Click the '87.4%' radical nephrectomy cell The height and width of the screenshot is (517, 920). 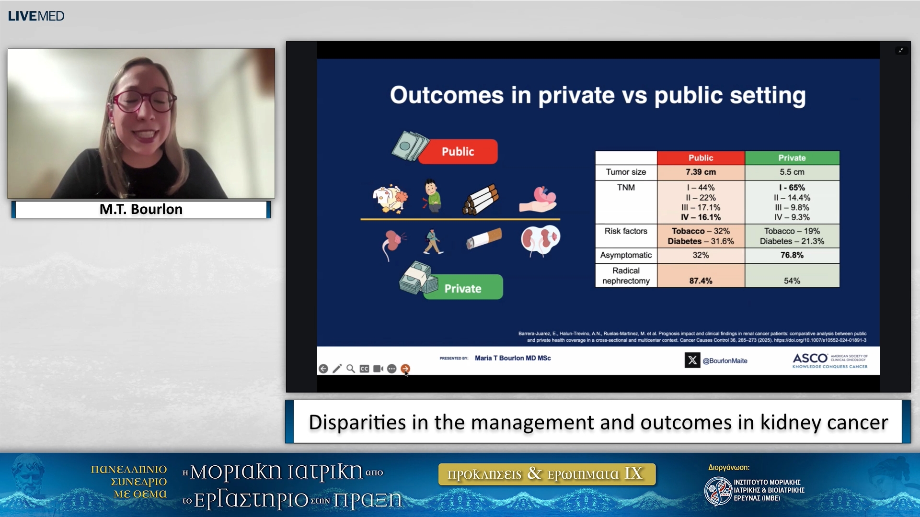[701, 276]
